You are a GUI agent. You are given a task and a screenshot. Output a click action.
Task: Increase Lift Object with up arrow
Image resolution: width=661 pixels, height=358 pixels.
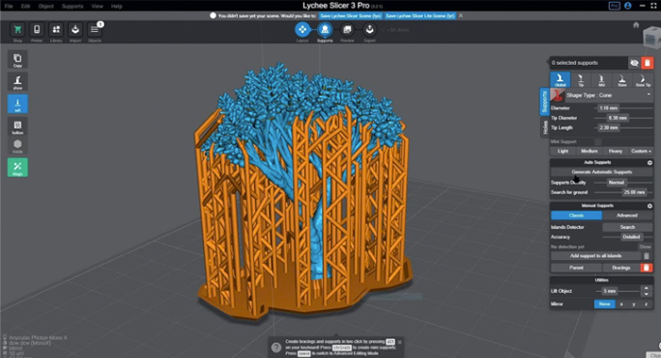click(x=646, y=288)
